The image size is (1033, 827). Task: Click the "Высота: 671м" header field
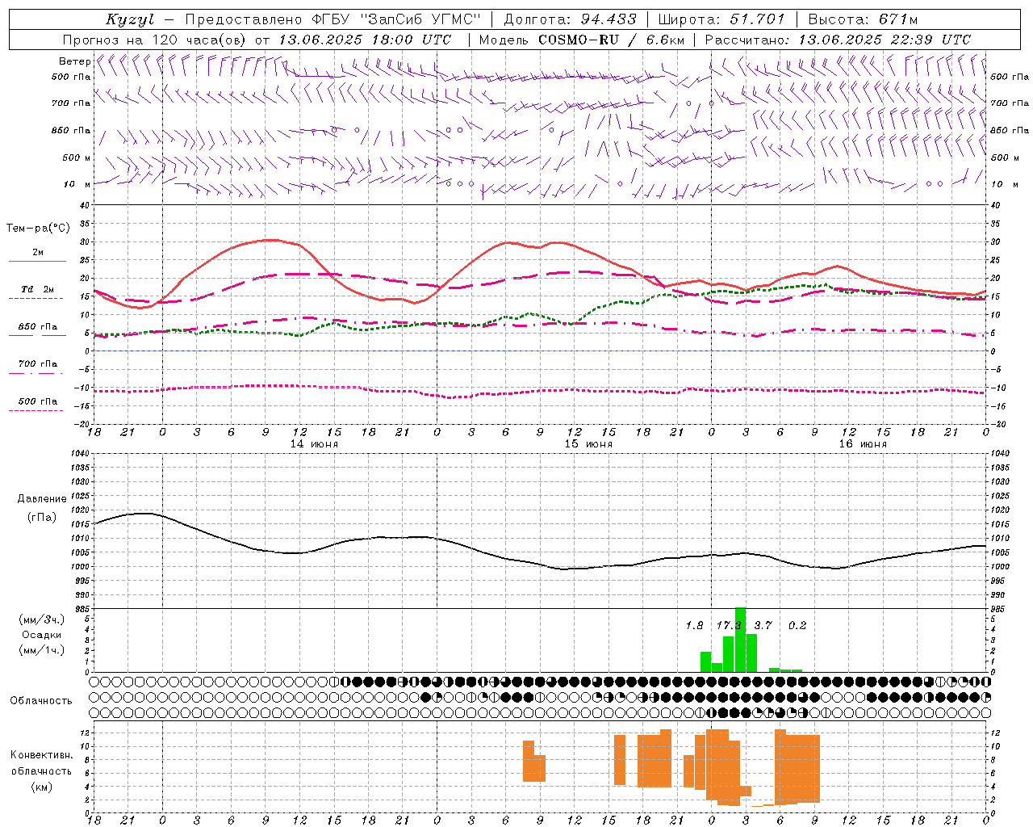click(864, 19)
